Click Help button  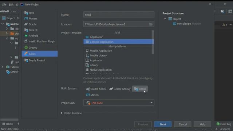tap(202, 124)
